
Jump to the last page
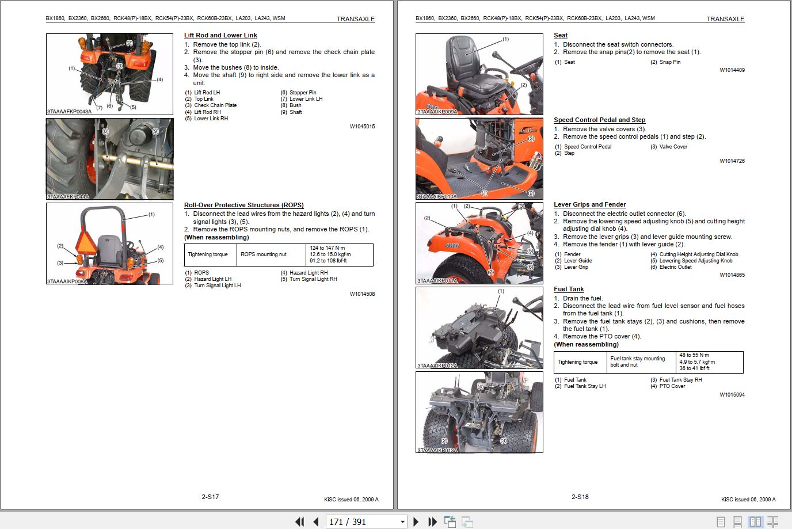click(x=433, y=522)
